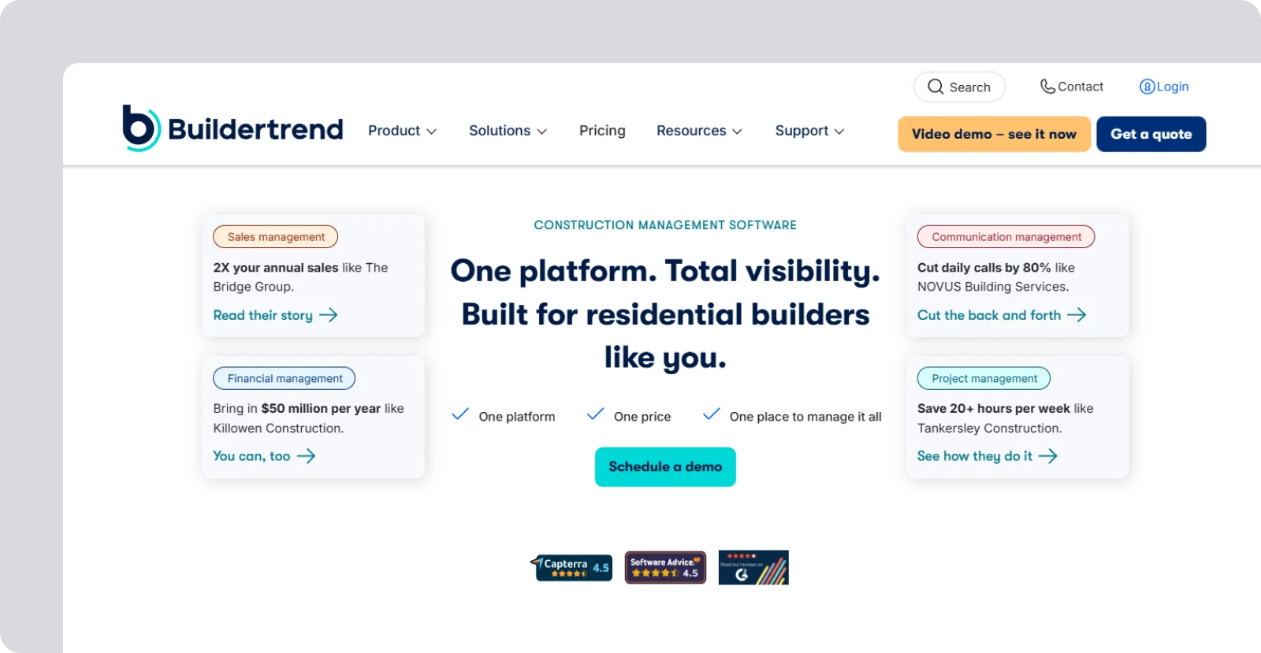Select the Project management tag

point(984,379)
